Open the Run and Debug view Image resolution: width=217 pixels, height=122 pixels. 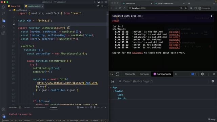(x=3, y=26)
